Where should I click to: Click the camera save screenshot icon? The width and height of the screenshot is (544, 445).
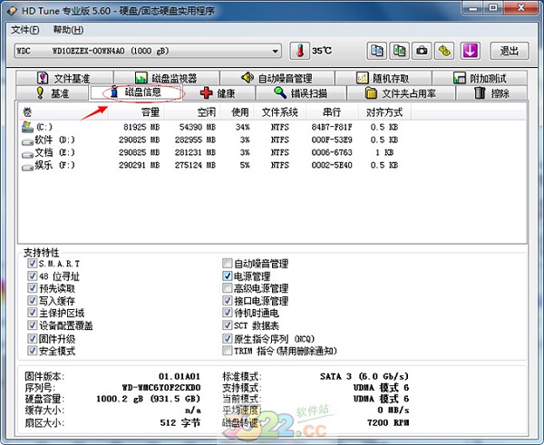pos(422,51)
